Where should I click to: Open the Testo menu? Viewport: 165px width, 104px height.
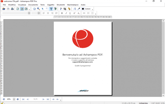pos(42,5)
